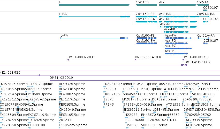The height and width of the screenshot is (129, 220).
Task: Select the Cpr51A-PA protein
Action: pyautogui.click(x=203, y=38)
